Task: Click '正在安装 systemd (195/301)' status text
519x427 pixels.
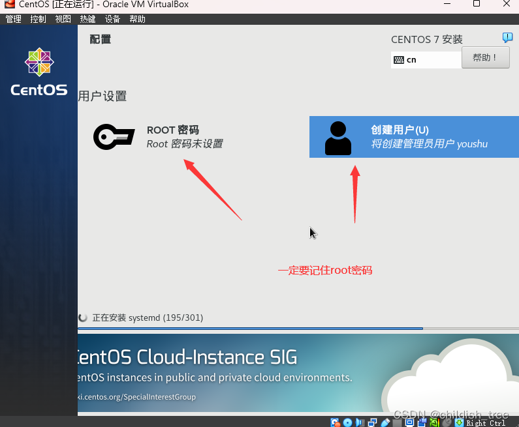Action: [148, 317]
